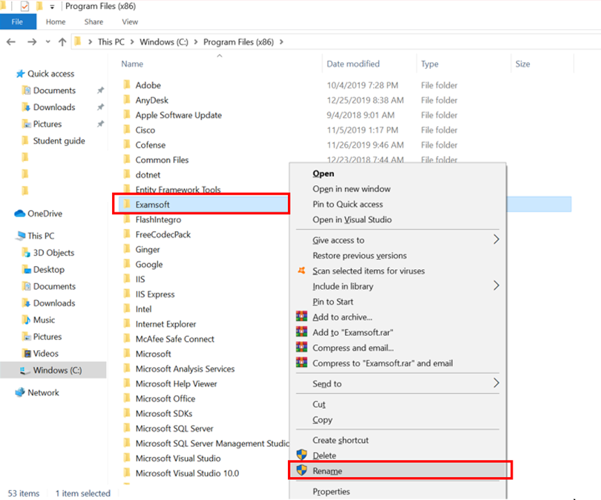601x500 pixels.
Task: Click the Quick access star icon
Action: pyautogui.click(x=20, y=74)
